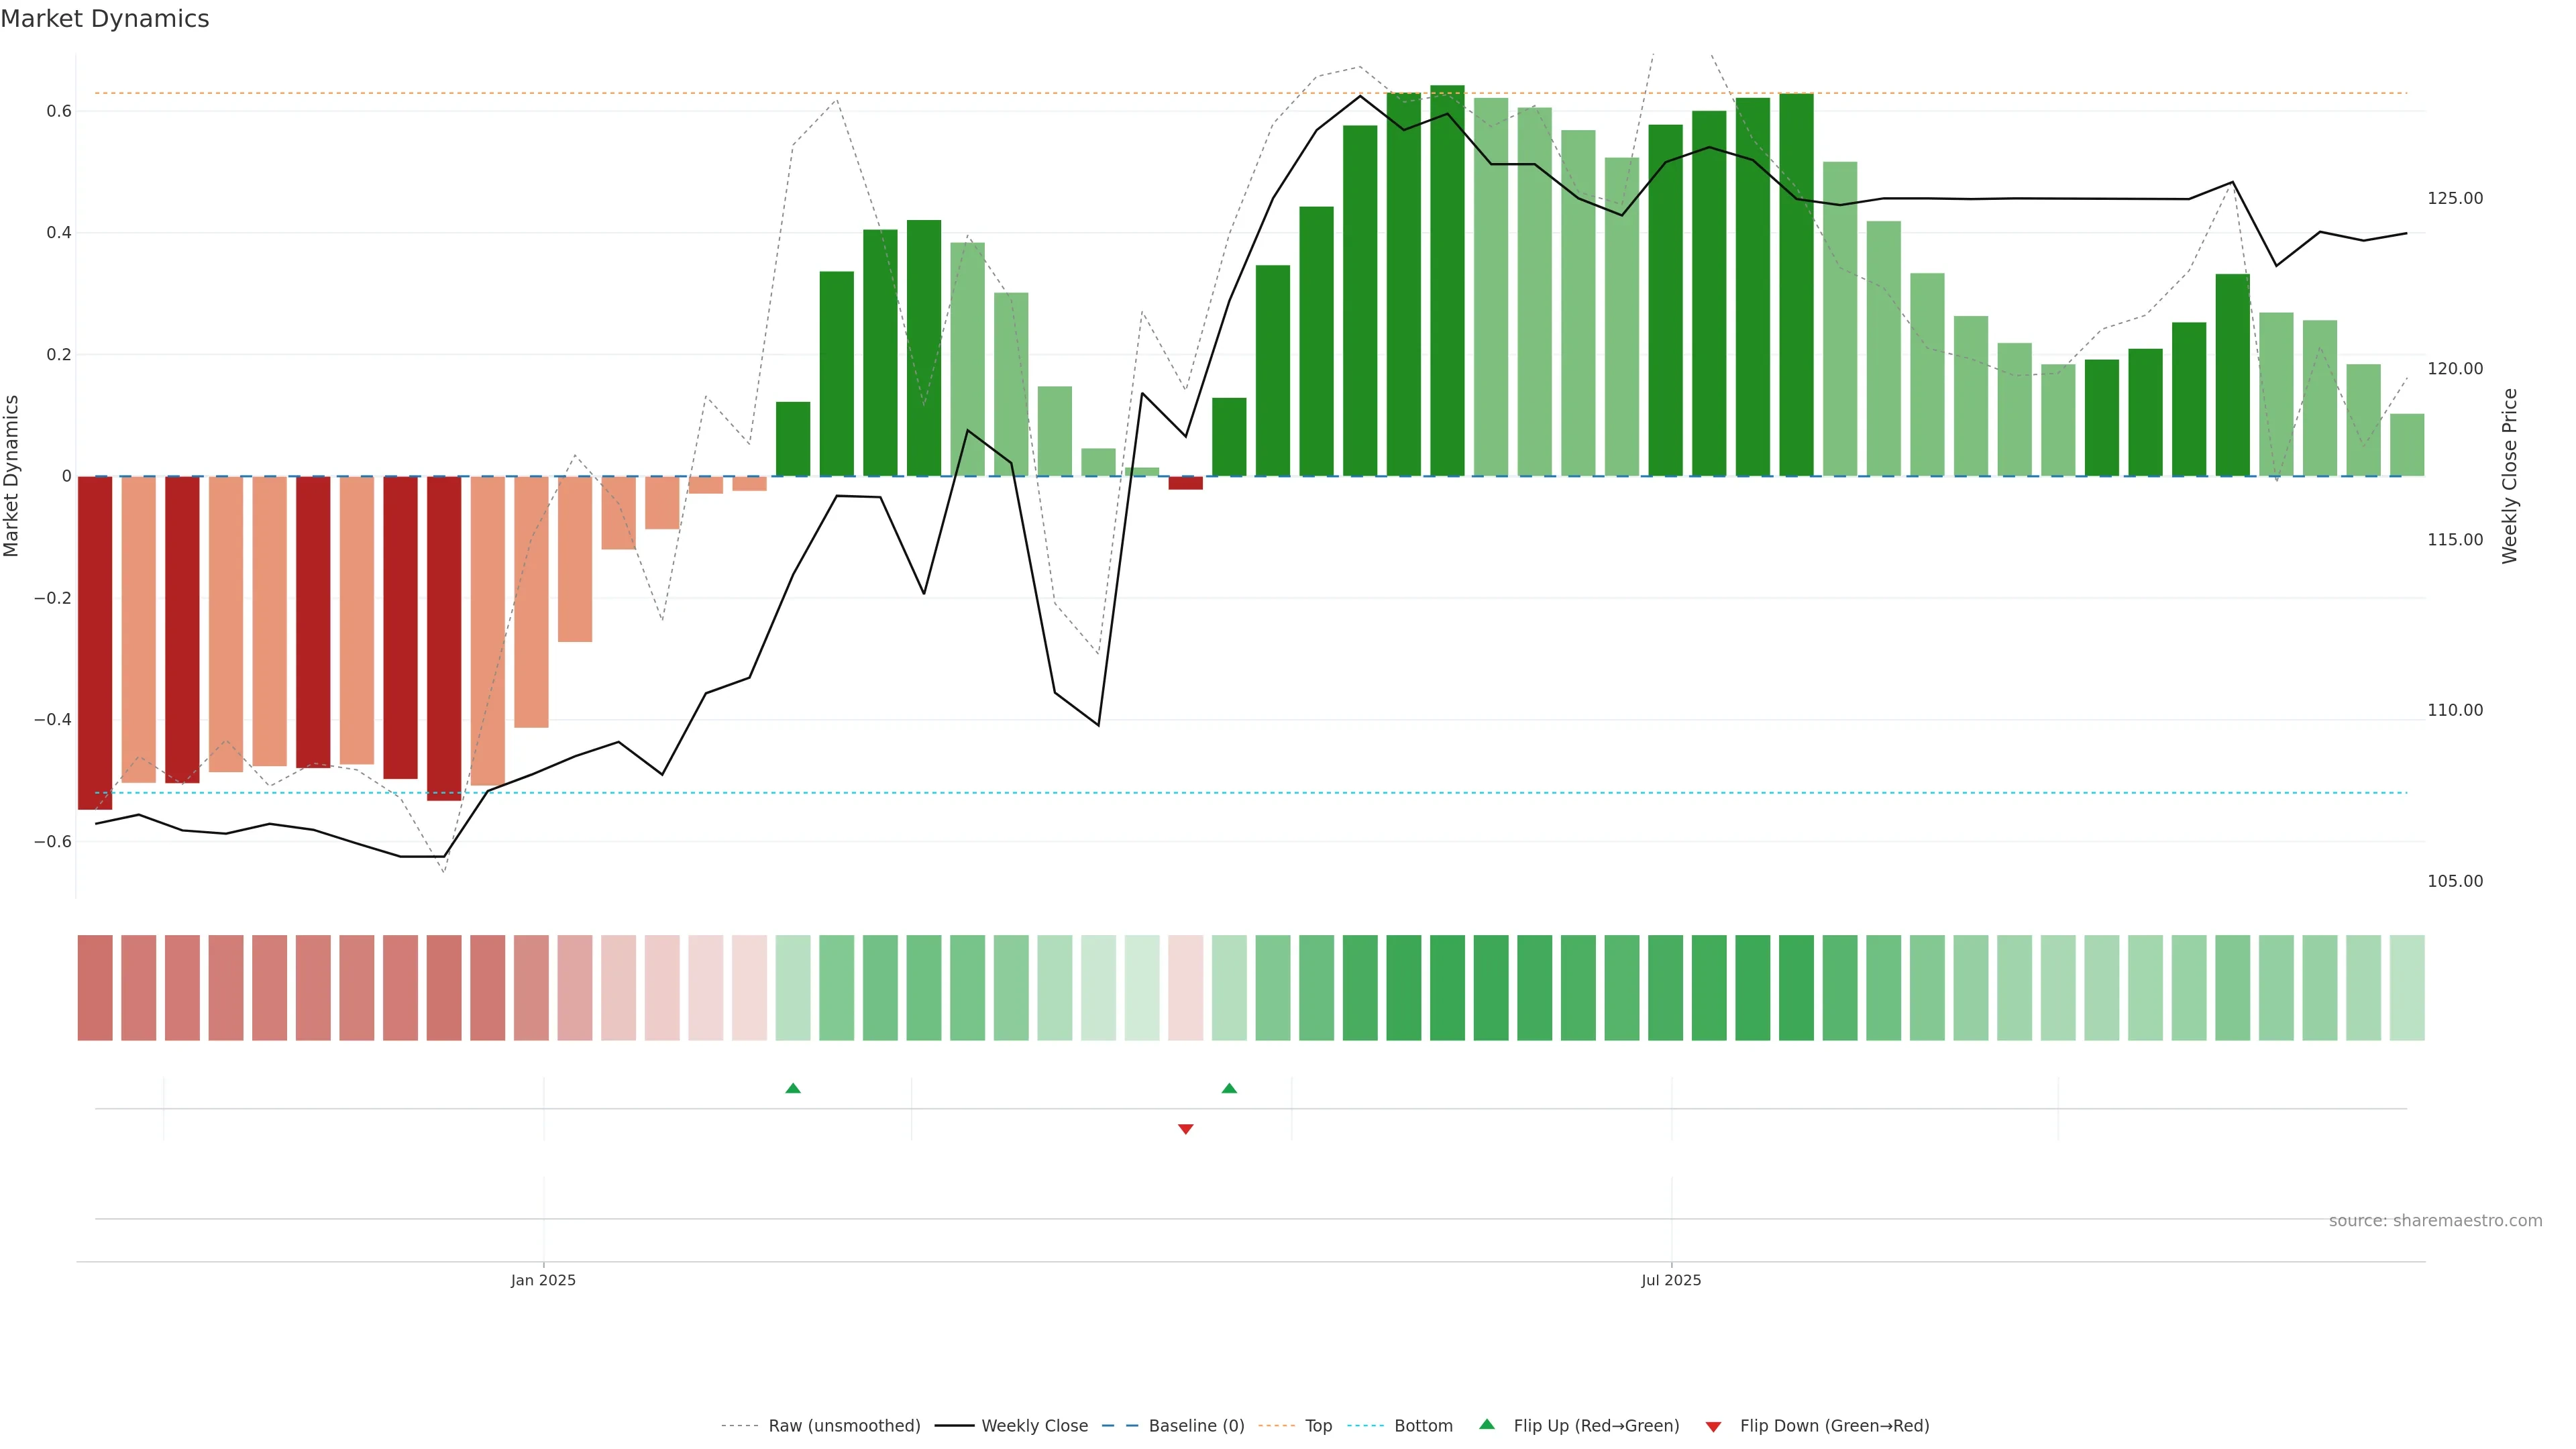Click the Flip Down legend triangle icon
The image size is (2576, 1449).
click(x=1713, y=1427)
